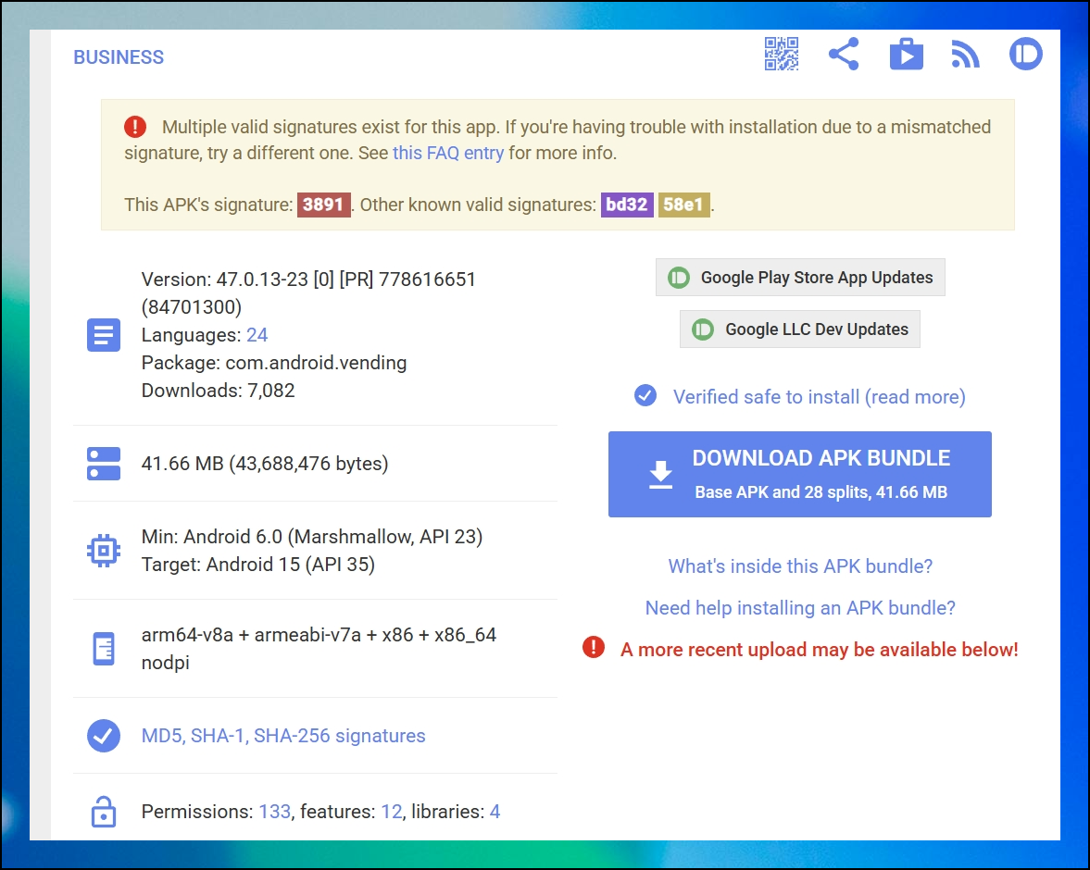The width and height of the screenshot is (1090, 870).
Task: Click Google LLC Dev Updates button
Action: click(x=800, y=329)
